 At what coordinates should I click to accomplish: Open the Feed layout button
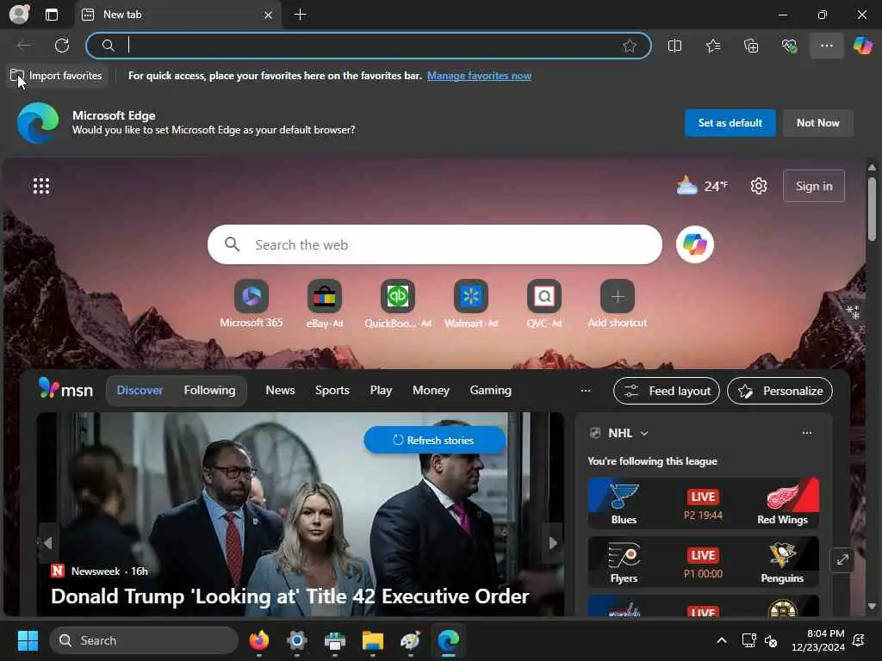pyautogui.click(x=667, y=391)
